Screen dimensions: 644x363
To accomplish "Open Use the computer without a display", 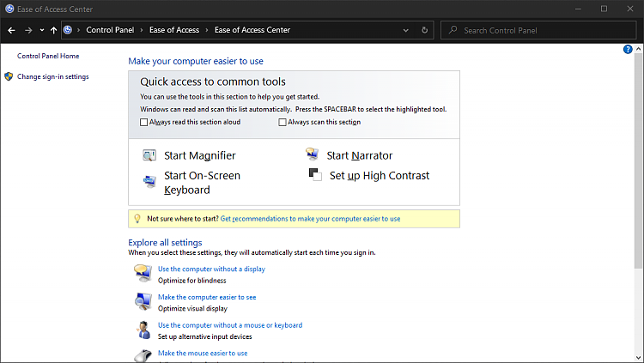I will 211,269.
